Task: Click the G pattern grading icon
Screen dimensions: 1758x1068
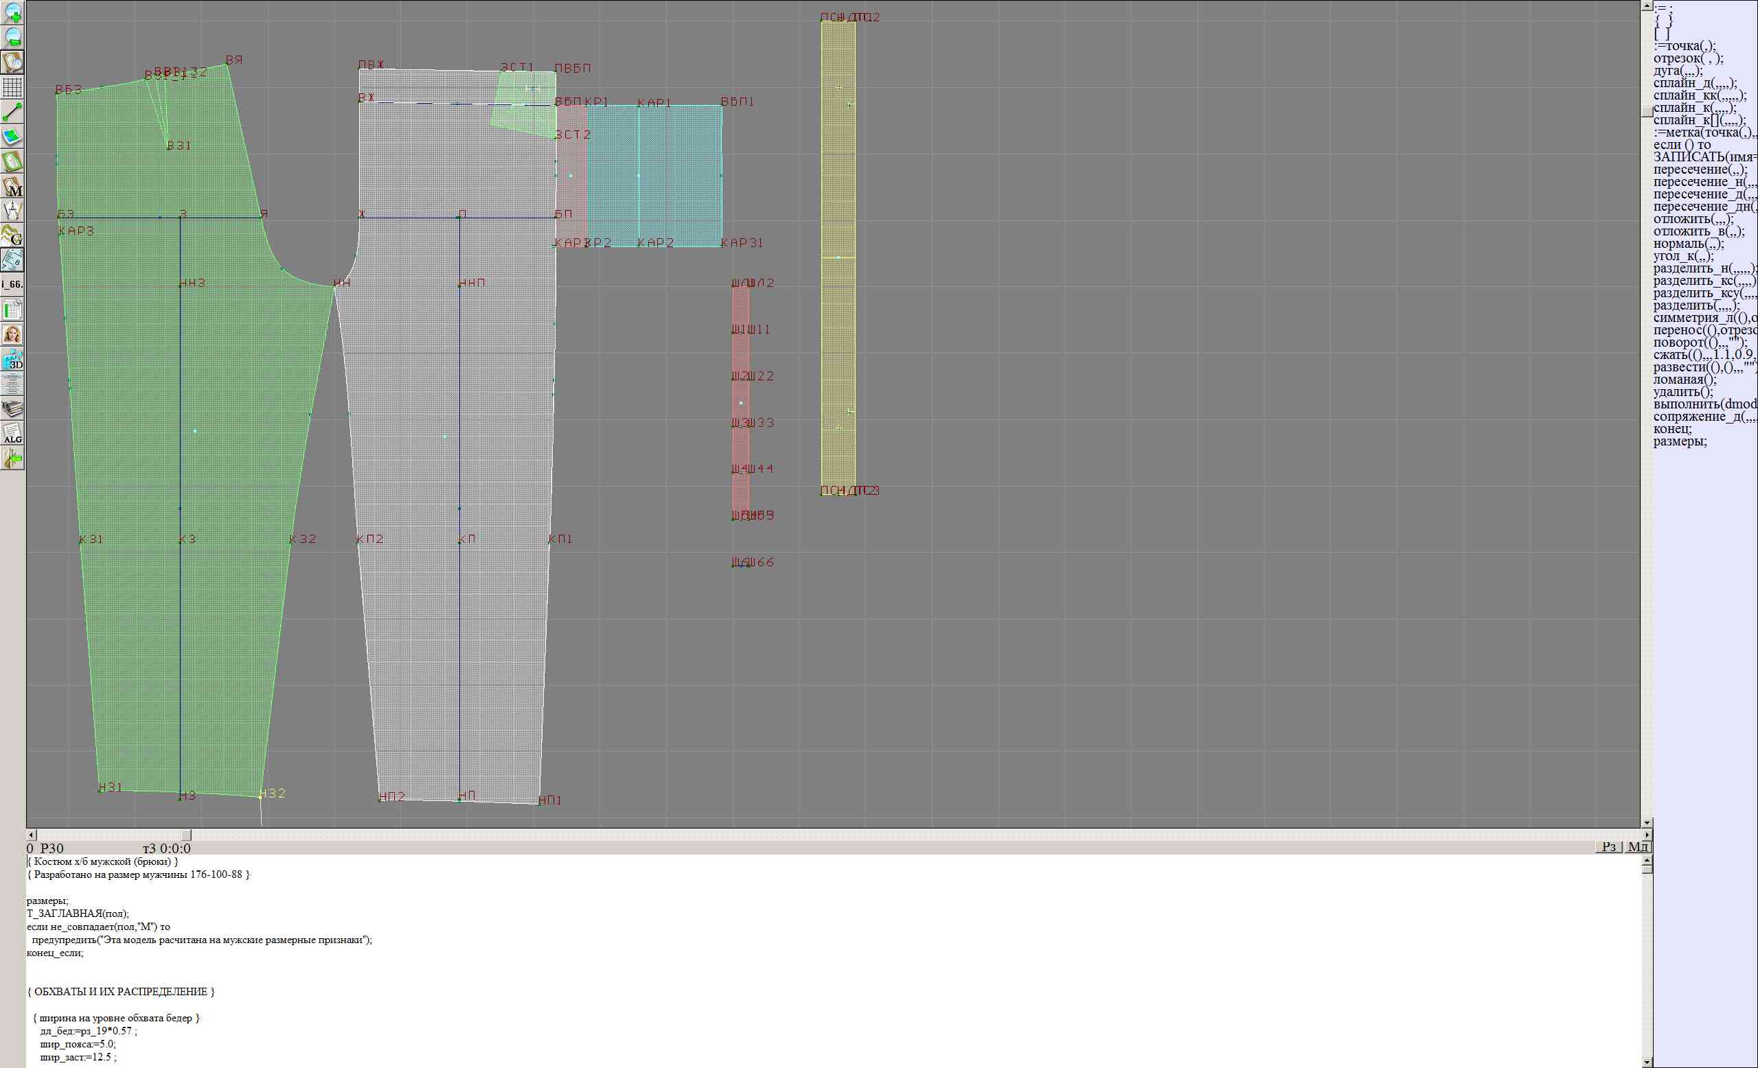Action: click(13, 235)
